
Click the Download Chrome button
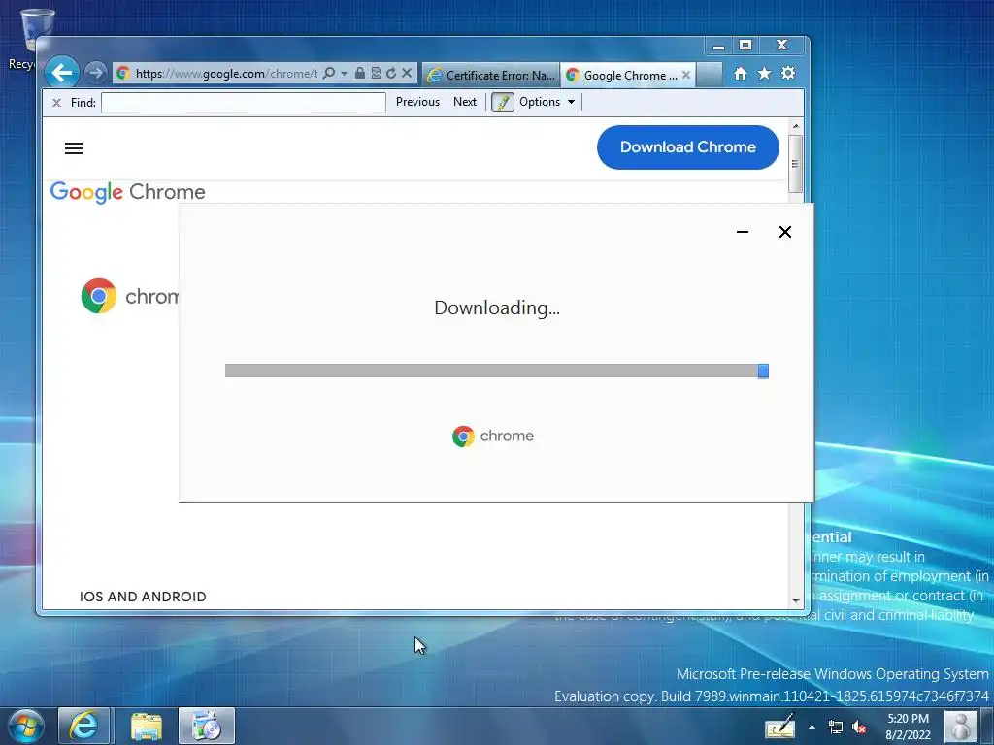click(688, 147)
